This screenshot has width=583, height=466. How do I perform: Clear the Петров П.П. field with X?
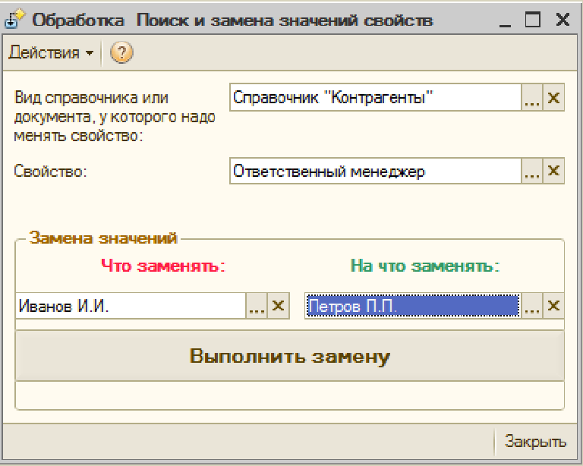point(553,306)
